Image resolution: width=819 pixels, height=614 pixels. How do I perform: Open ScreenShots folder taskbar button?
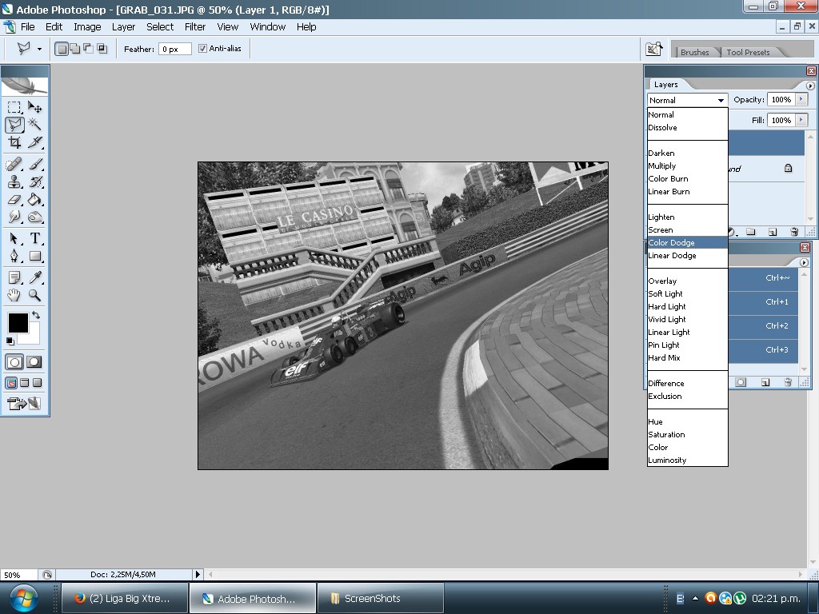[380, 598]
